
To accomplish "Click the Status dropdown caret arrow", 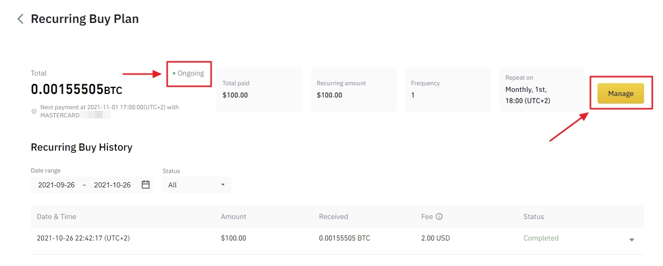I will 223,185.
